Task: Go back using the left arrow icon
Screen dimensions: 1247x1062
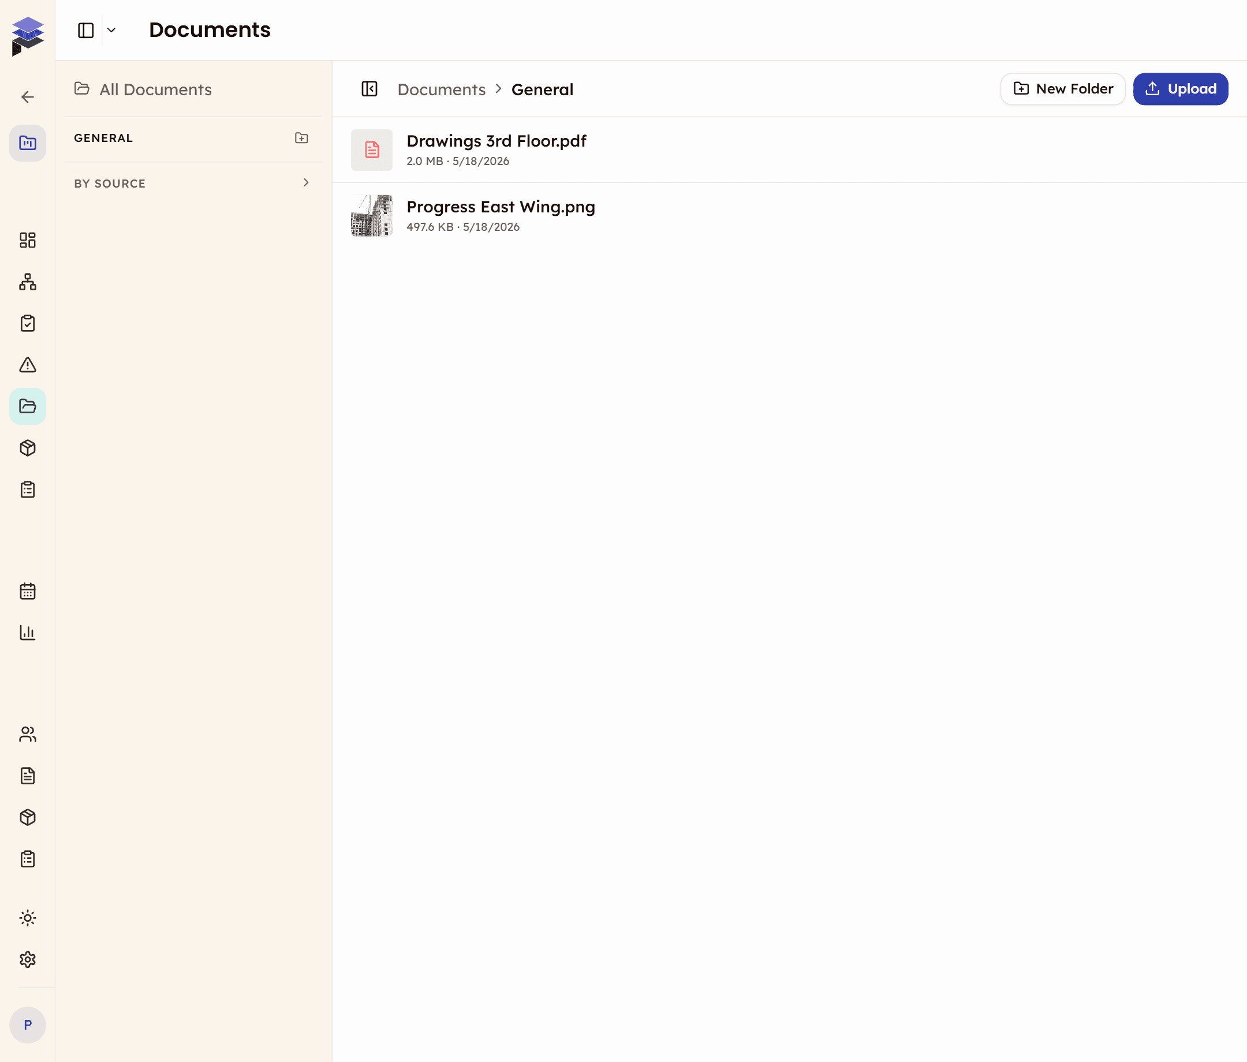Action: [x=28, y=97]
